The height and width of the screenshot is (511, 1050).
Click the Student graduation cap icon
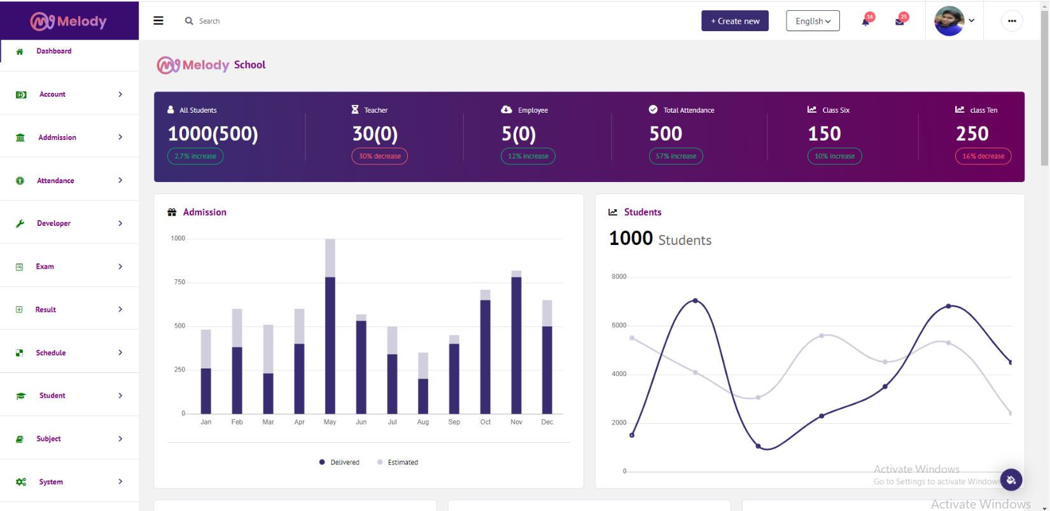[x=21, y=396]
